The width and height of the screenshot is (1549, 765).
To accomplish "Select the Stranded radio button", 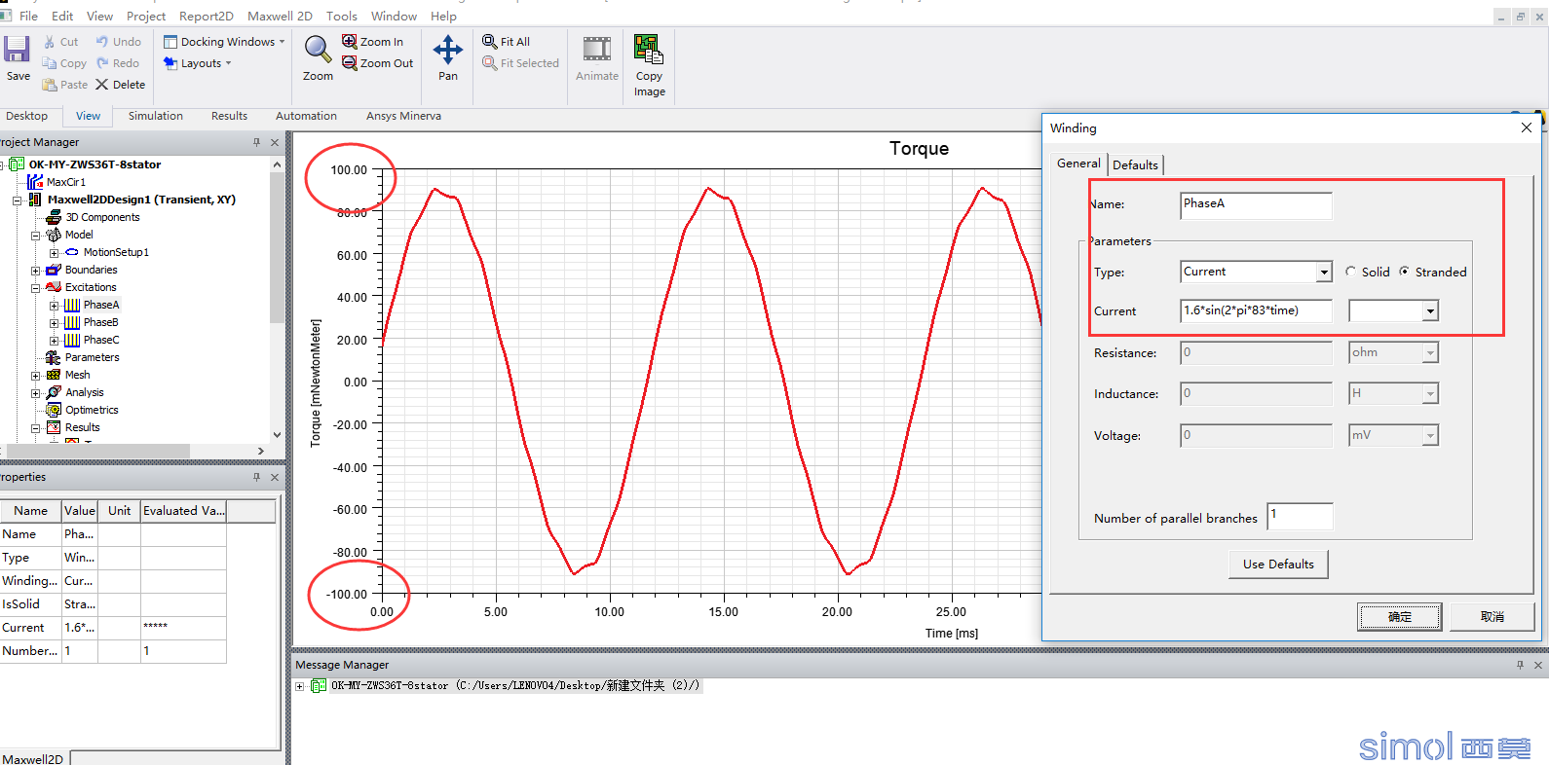I will 1404,272.
